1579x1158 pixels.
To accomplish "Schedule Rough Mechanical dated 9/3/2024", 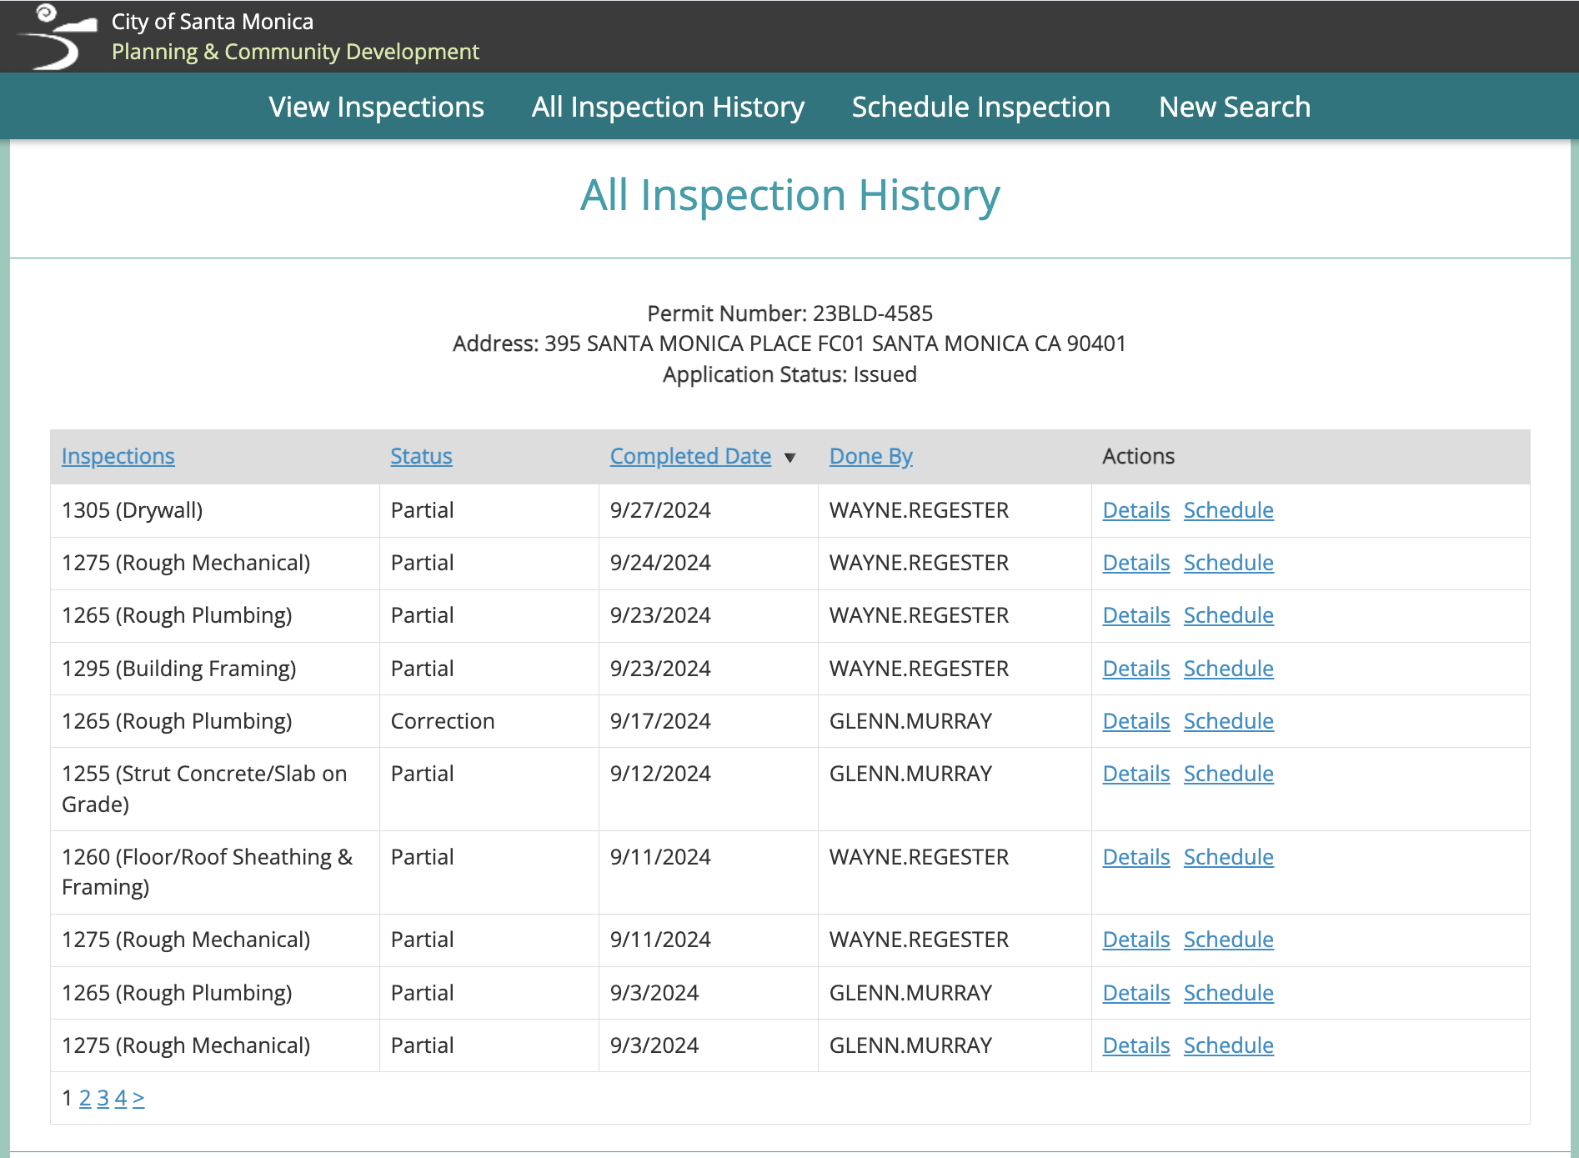I will (1228, 1045).
